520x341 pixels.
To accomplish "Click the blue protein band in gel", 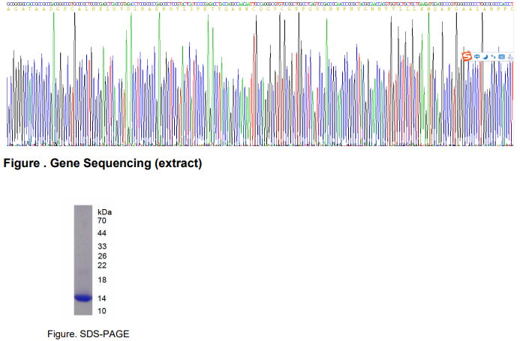I will coord(83,297).
